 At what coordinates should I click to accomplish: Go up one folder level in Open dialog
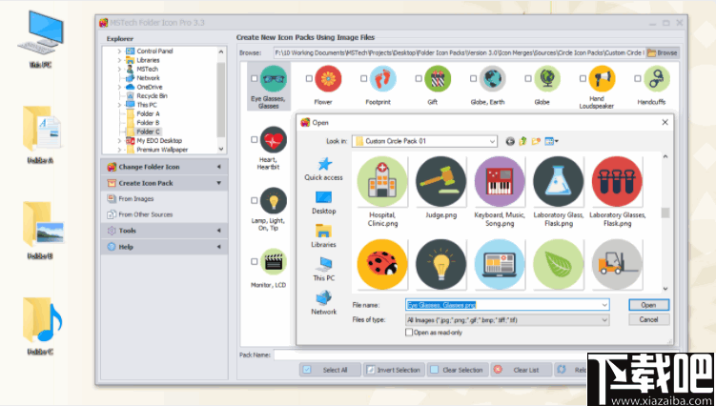point(522,142)
